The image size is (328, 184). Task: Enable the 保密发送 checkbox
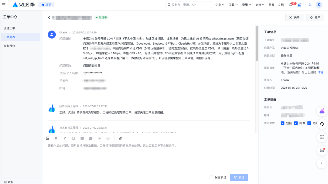pos(211,177)
